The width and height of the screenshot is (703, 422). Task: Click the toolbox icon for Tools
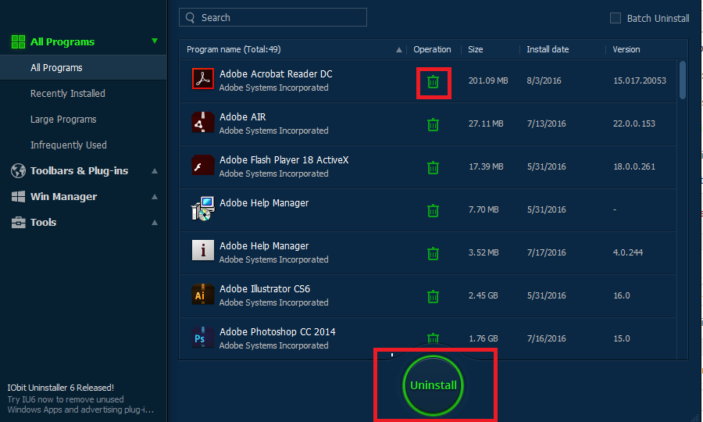19,222
